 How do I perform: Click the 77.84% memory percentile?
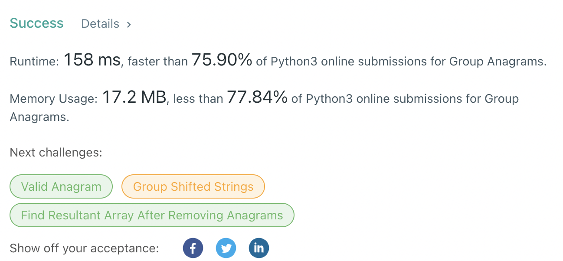click(x=257, y=98)
